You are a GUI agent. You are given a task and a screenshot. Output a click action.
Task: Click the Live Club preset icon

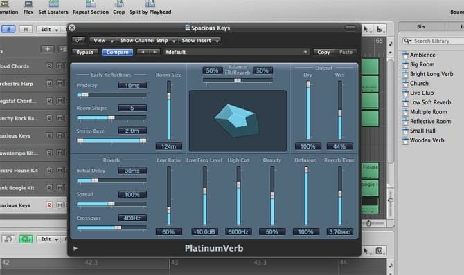[x=405, y=93]
